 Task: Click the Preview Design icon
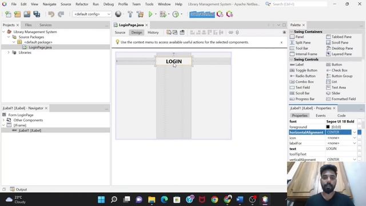coord(182,33)
